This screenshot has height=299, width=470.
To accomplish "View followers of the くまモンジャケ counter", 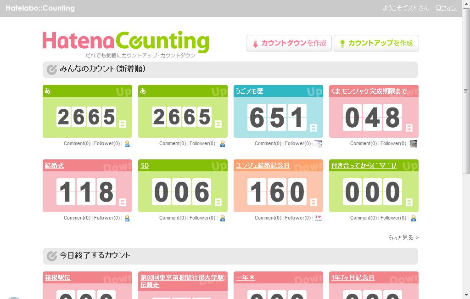I will 393,143.
